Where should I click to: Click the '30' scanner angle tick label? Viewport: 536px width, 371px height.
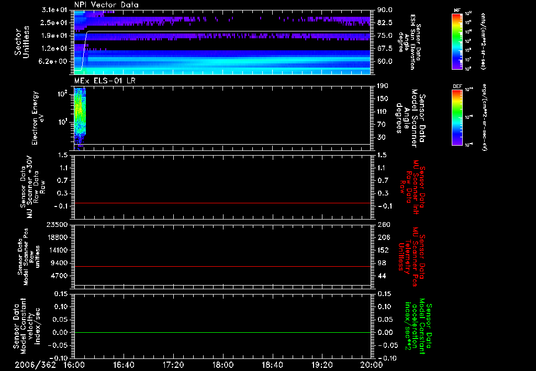tap(382, 137)
